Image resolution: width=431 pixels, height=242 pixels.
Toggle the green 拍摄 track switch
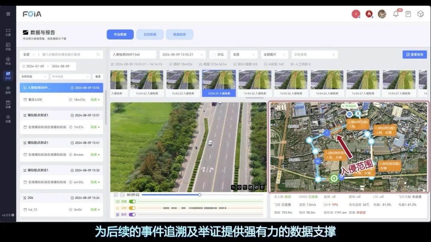pyautogui.click(x=132, y=202)
